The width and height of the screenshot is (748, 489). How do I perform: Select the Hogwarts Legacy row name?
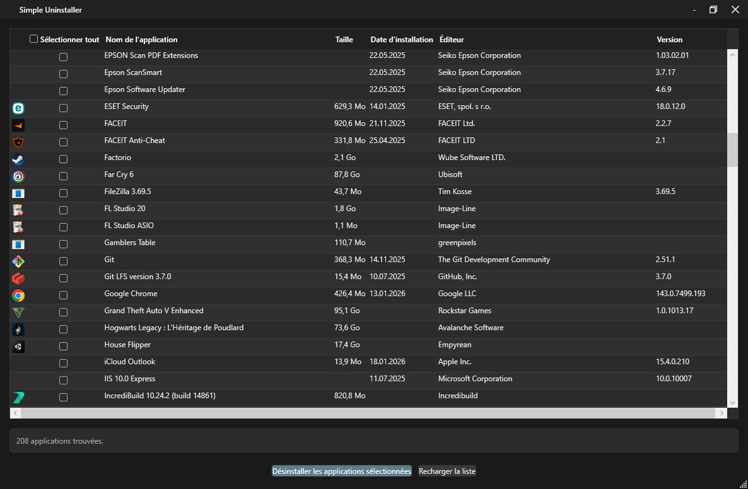tap(173, 328)
